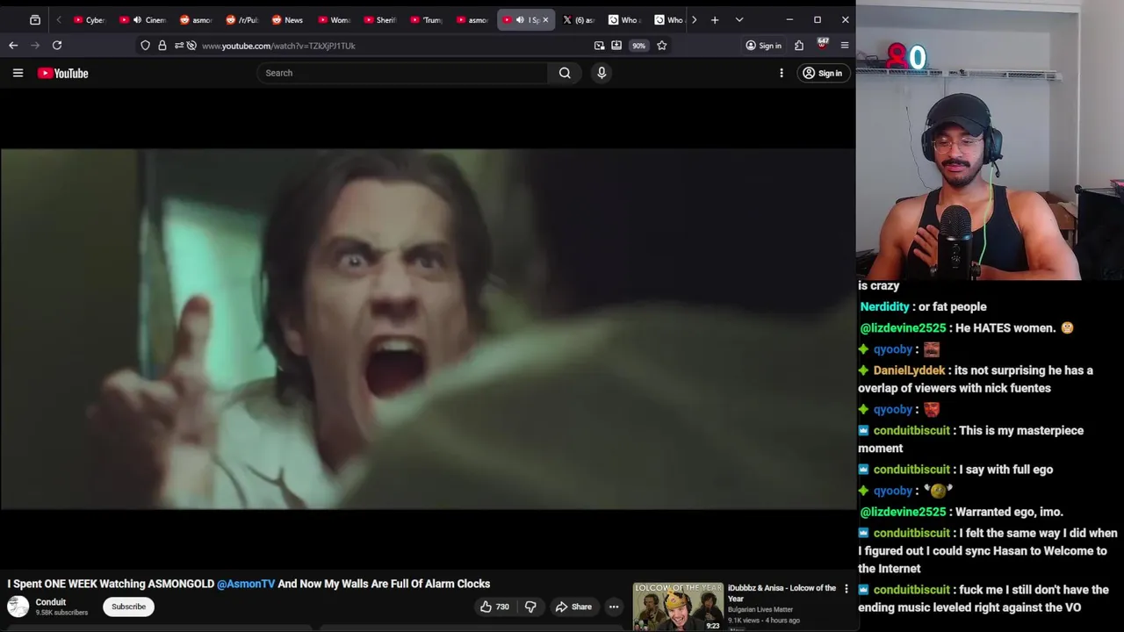Click YouTube page Sign in button

[822, 73]
